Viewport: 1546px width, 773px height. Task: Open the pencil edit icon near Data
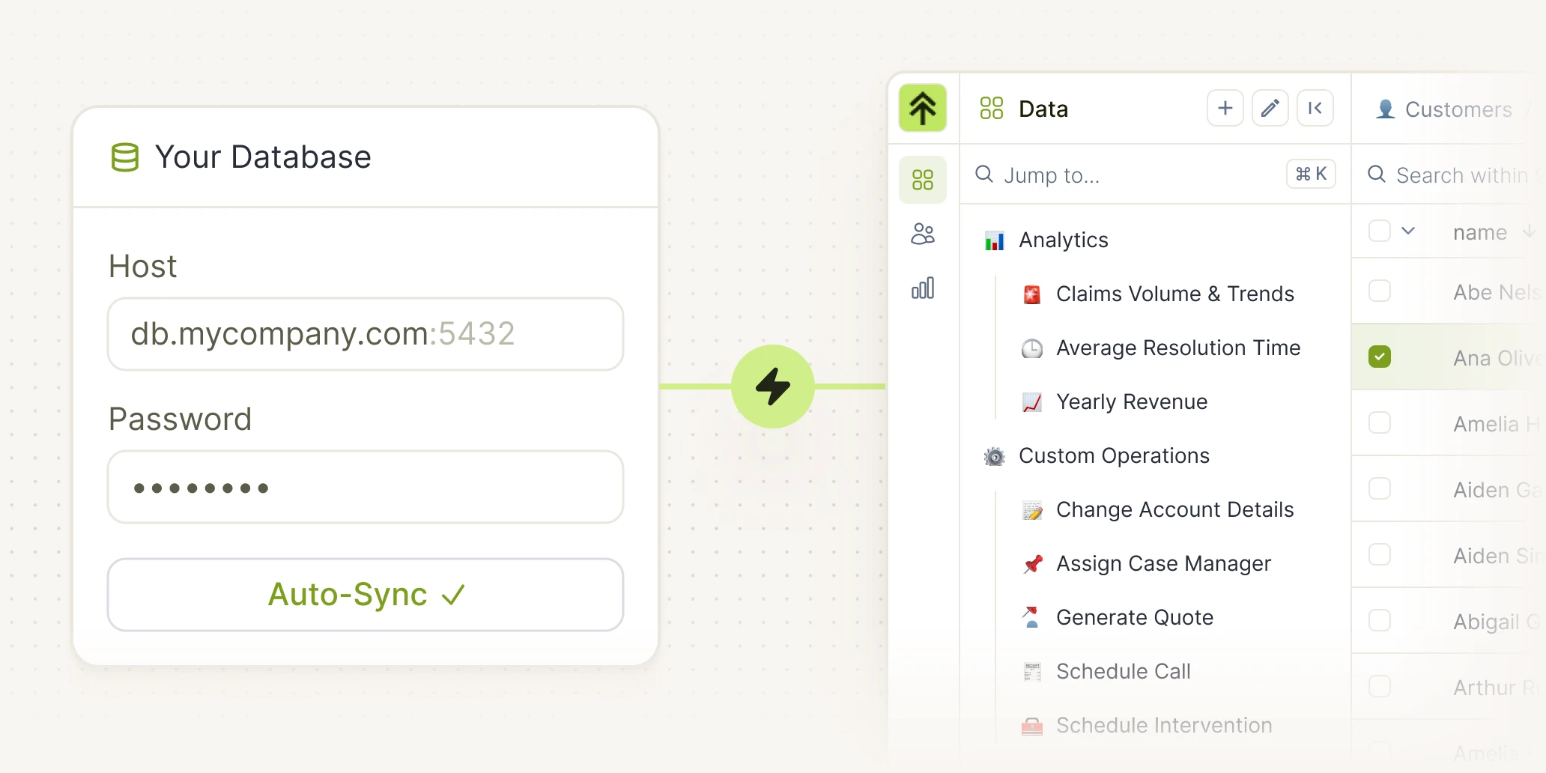coord(1270,108)
